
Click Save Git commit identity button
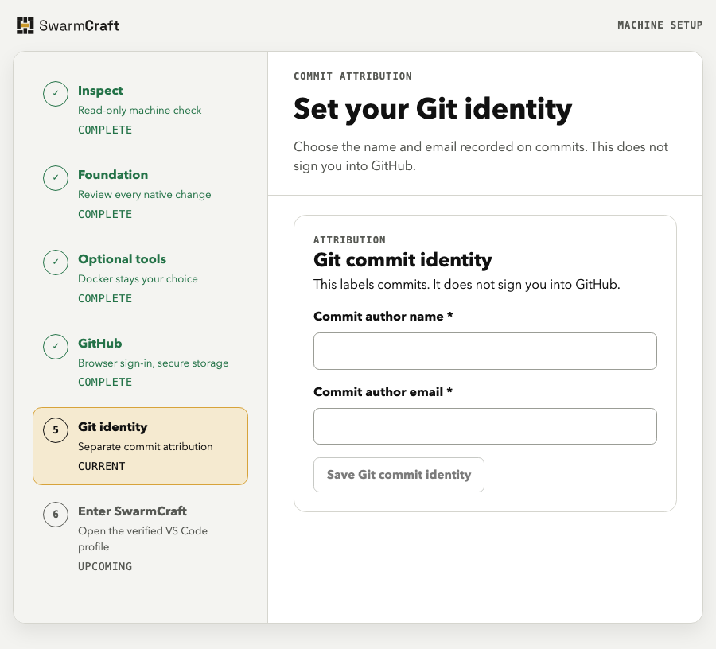[399, 475]
